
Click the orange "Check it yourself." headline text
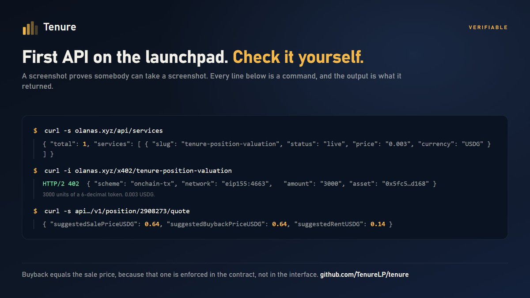pyautogui.click(x=299, y=57)
